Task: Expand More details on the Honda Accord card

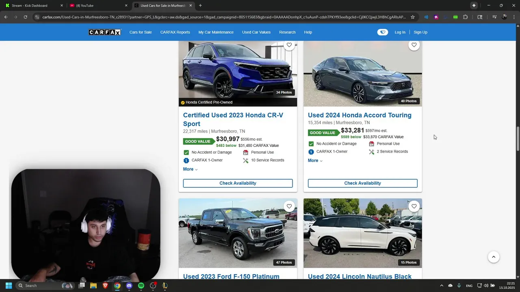Action: tap(315, 161)
